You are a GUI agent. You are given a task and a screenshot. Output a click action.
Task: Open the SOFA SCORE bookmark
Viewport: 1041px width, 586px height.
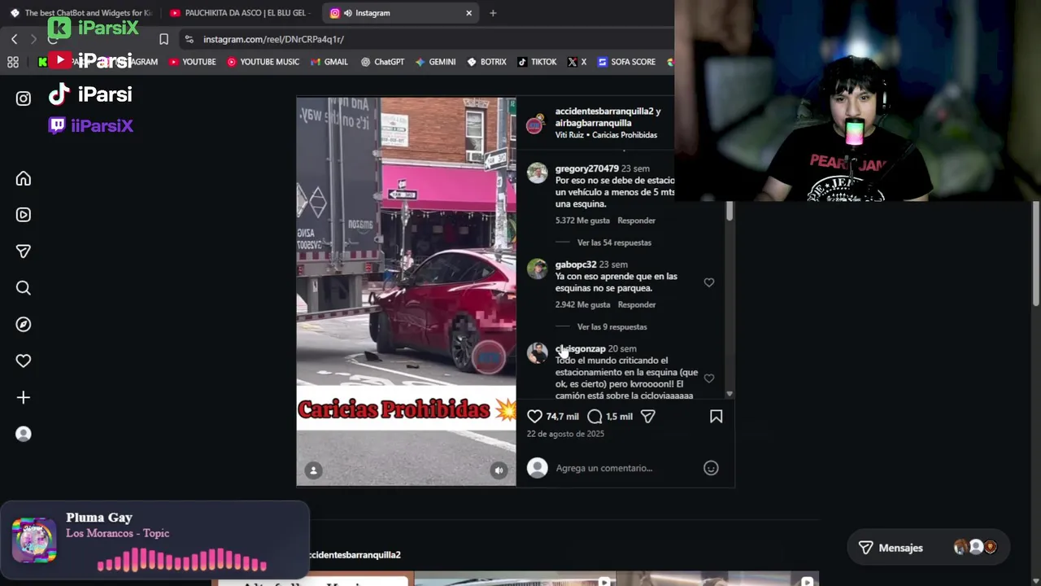(x=626, y=62)
